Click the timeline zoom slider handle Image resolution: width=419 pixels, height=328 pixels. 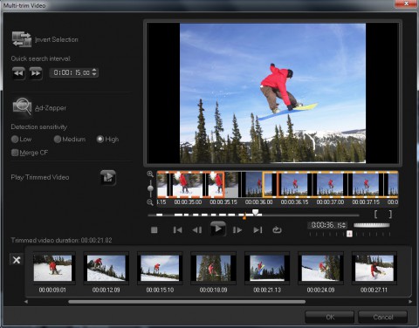tap(150, 188)
